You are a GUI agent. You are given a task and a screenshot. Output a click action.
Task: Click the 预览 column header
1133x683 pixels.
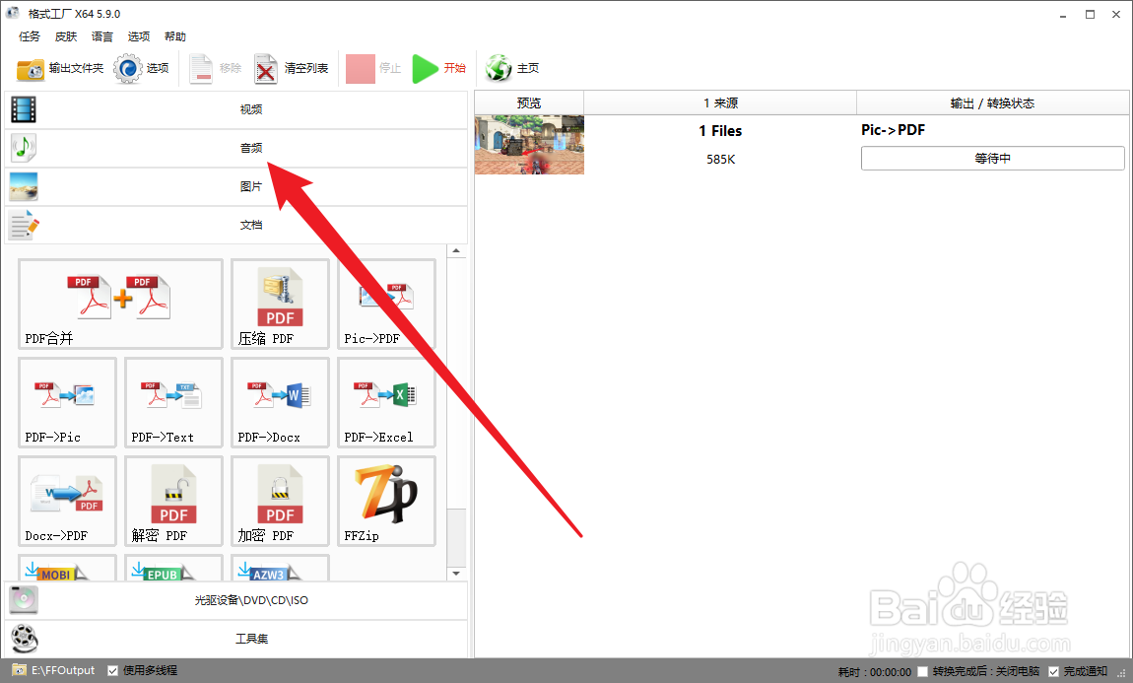tap(529, 102)
